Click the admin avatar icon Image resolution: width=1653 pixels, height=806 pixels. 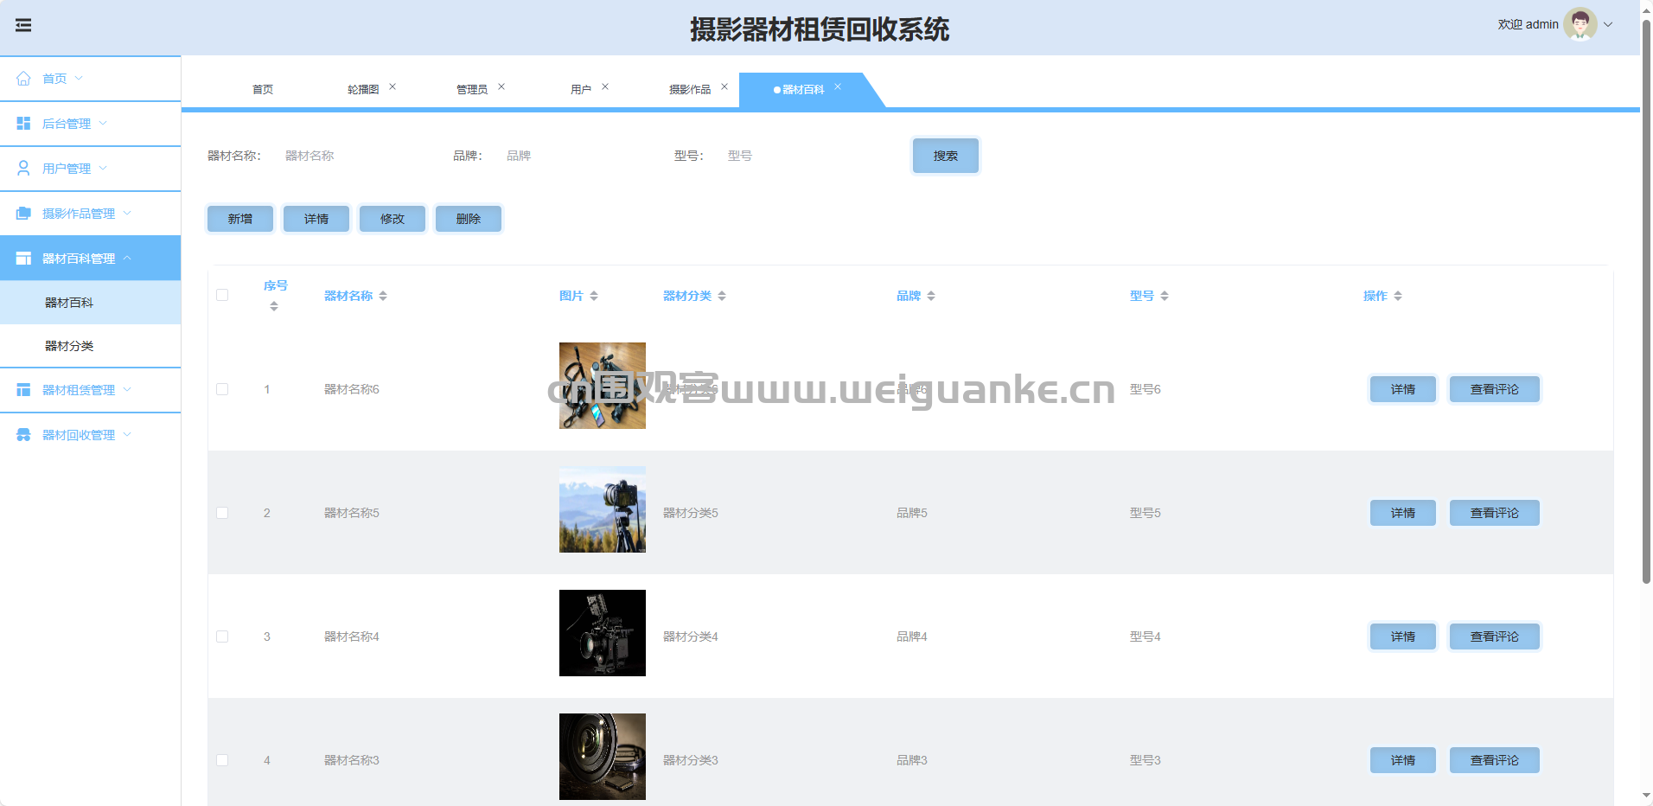point(1580,24)
